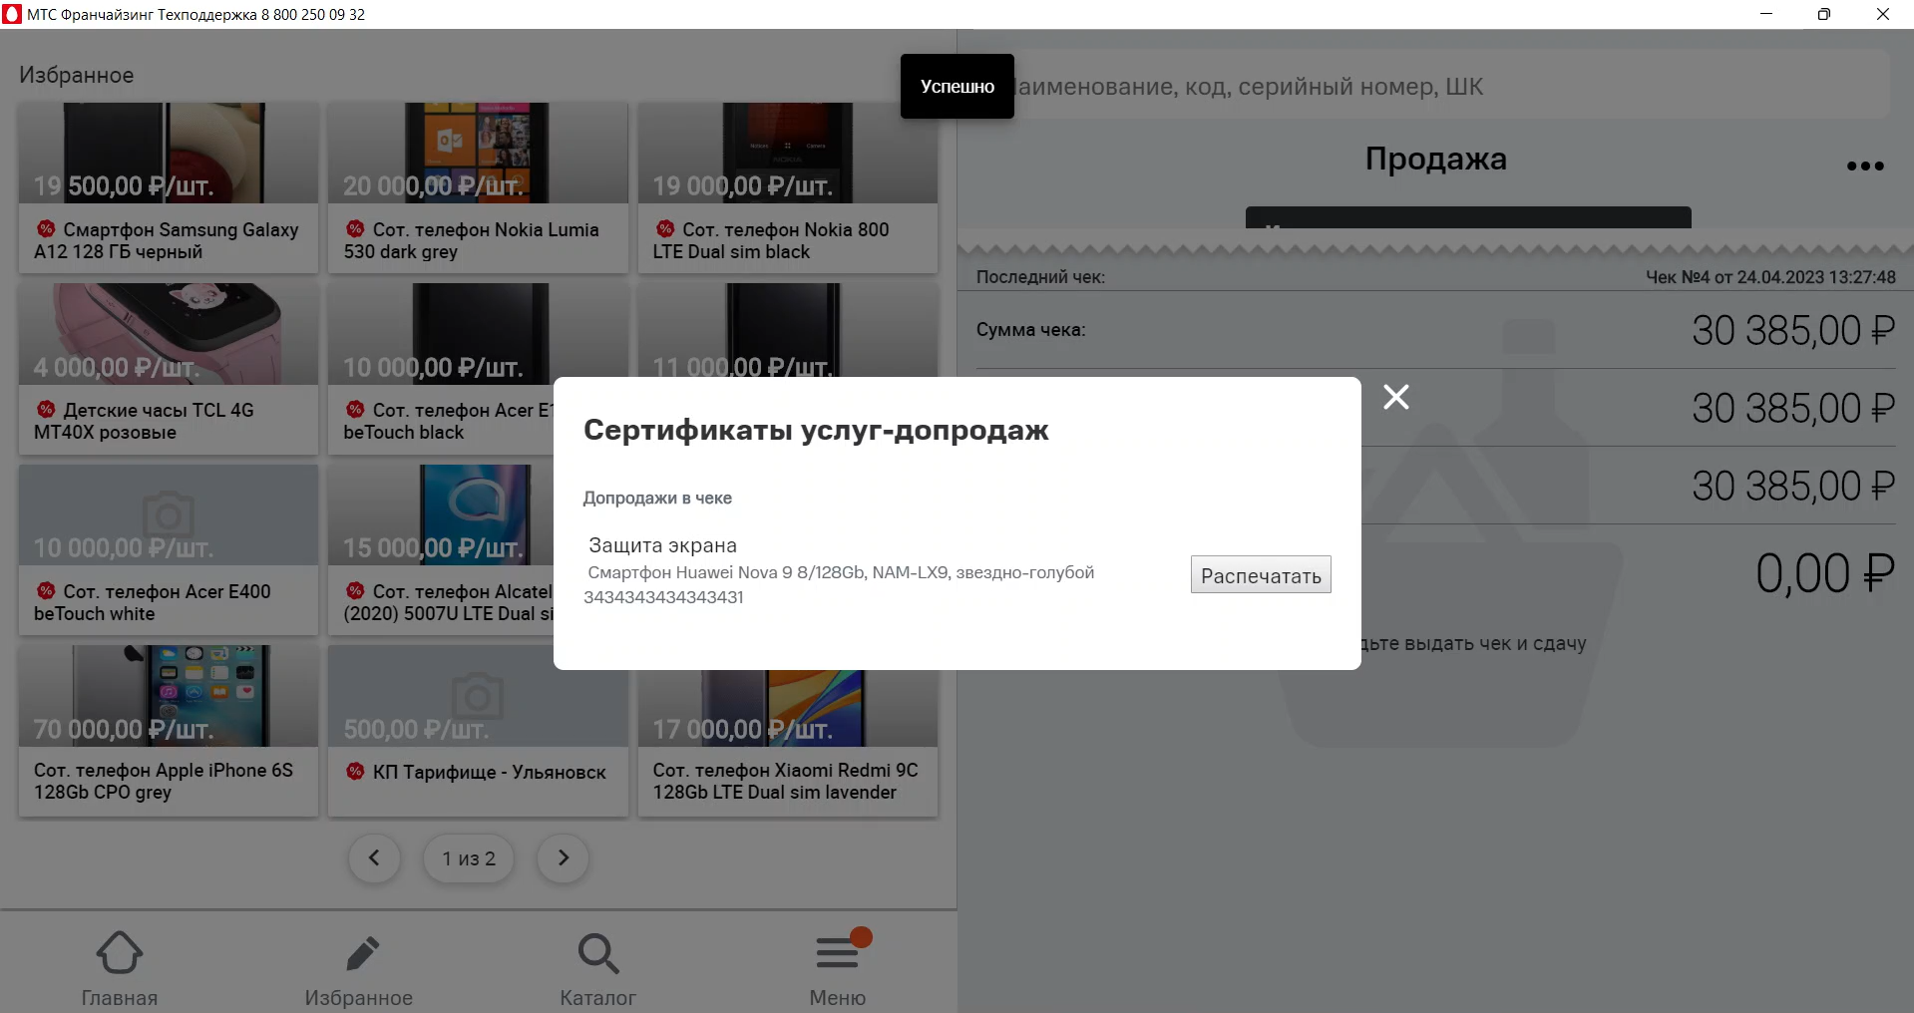Click the Сумма чека amount 30 385,00 ₽
The width and height of the screenshot is (1914, 1013).
pyautogui.click(x=1793, y=330)
